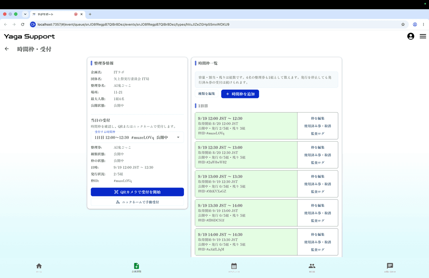Click ニックネームで手動受付 button
Image resolution: width=429 pixels, height=278 pixels.
pos(137,202)
